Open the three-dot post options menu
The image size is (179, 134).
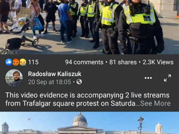[148, 78]
